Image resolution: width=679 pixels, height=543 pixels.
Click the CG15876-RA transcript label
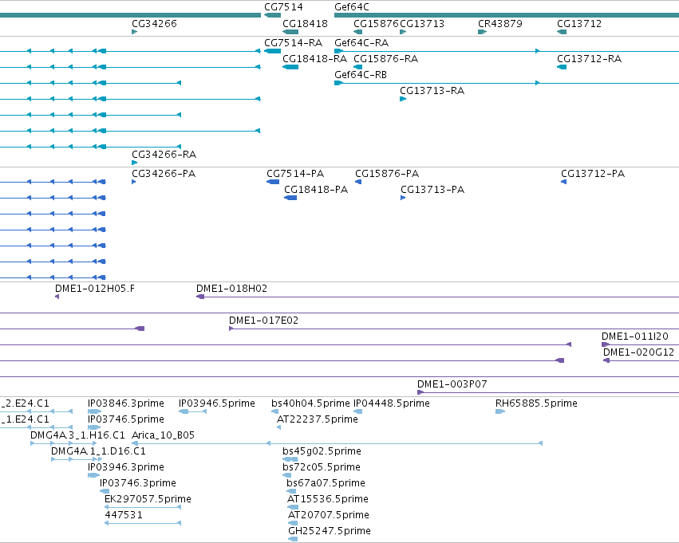(386, 59)
